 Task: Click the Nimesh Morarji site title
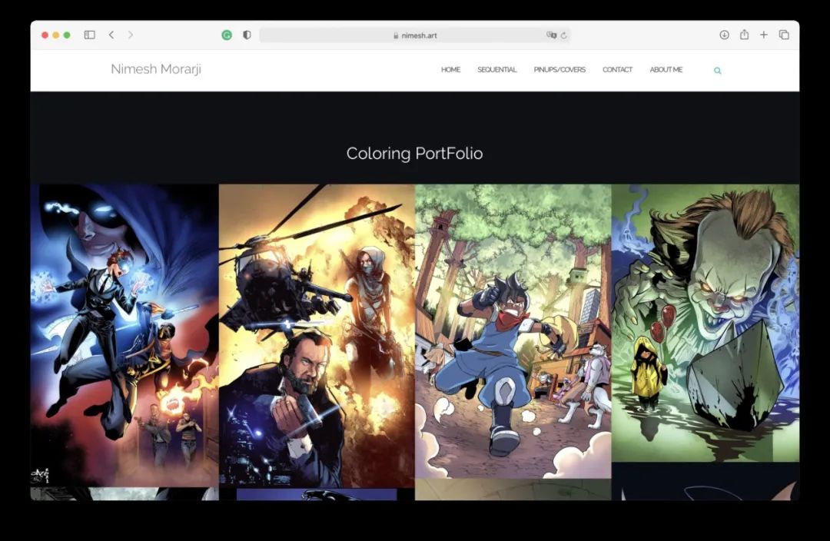tap(155, 69)
